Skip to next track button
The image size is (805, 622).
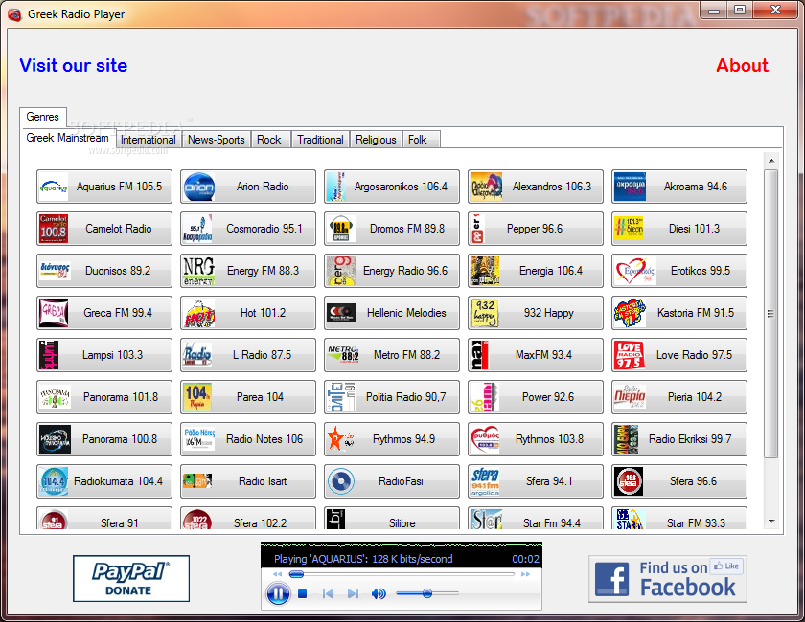click(353, 594)
